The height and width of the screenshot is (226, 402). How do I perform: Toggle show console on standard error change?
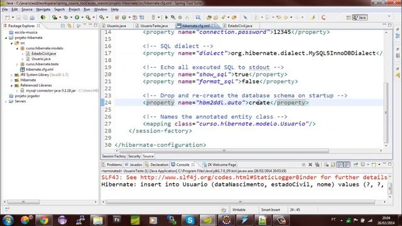coord(346,164)
